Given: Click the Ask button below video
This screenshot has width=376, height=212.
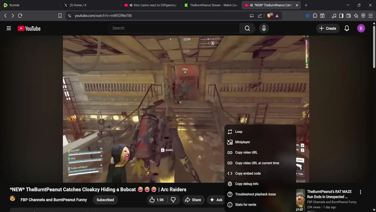Looking at the screenshot, I should click(216, 200).
